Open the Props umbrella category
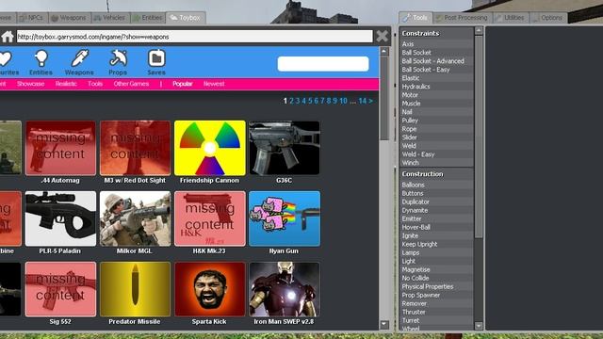Image resolution: width=603 pixels, height=339 pixels. (118, 62)
